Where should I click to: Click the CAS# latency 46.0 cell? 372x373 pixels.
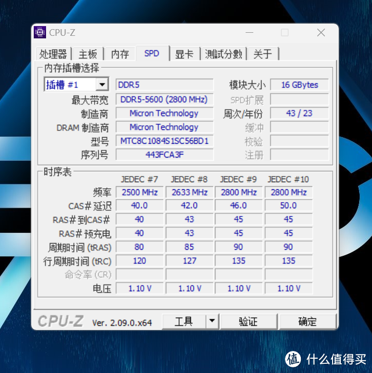point(239,205)
